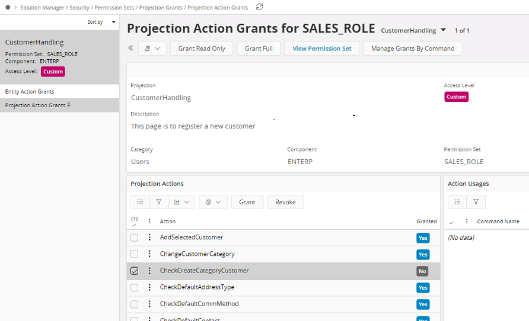
Task: Open export dropdown in Projection Actions toolbar
Action: (x=181, y=202)
